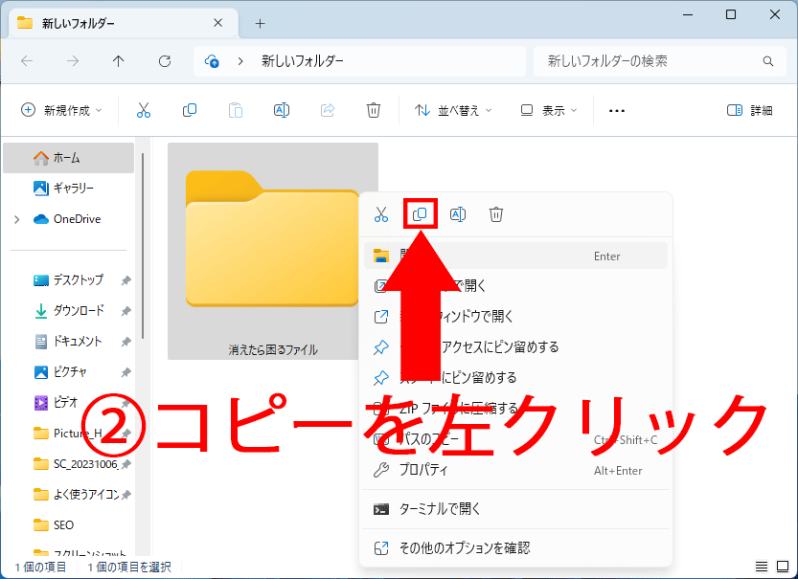Click the rename icon in the context menu
The image size is (798, 579).
(458, 213)
